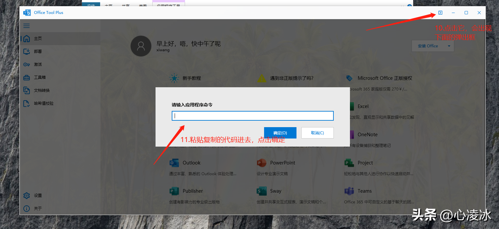Open 文档转换 in the sidebar
Viewport: 499px width, 229px height.
tap(60, 90)
